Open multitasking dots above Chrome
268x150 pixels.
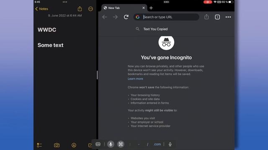166,2
